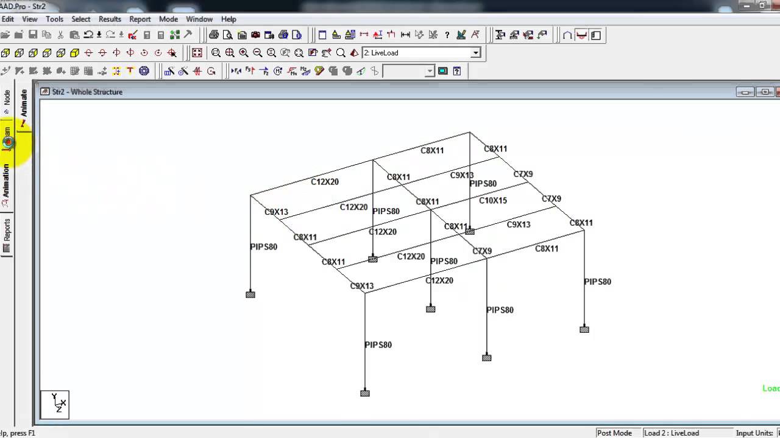
Task: Click the C10X15 beam label
Action: (493, 200)
